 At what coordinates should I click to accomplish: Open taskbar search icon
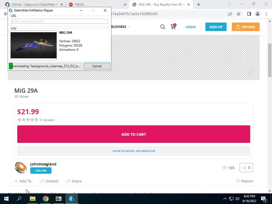[x=19, y=199]
